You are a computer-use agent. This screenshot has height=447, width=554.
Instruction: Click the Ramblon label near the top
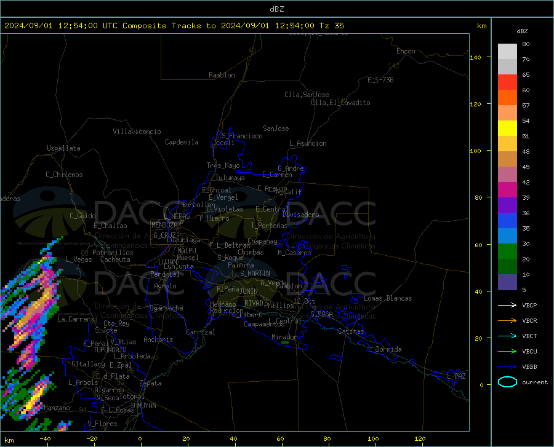click(222, 75)
